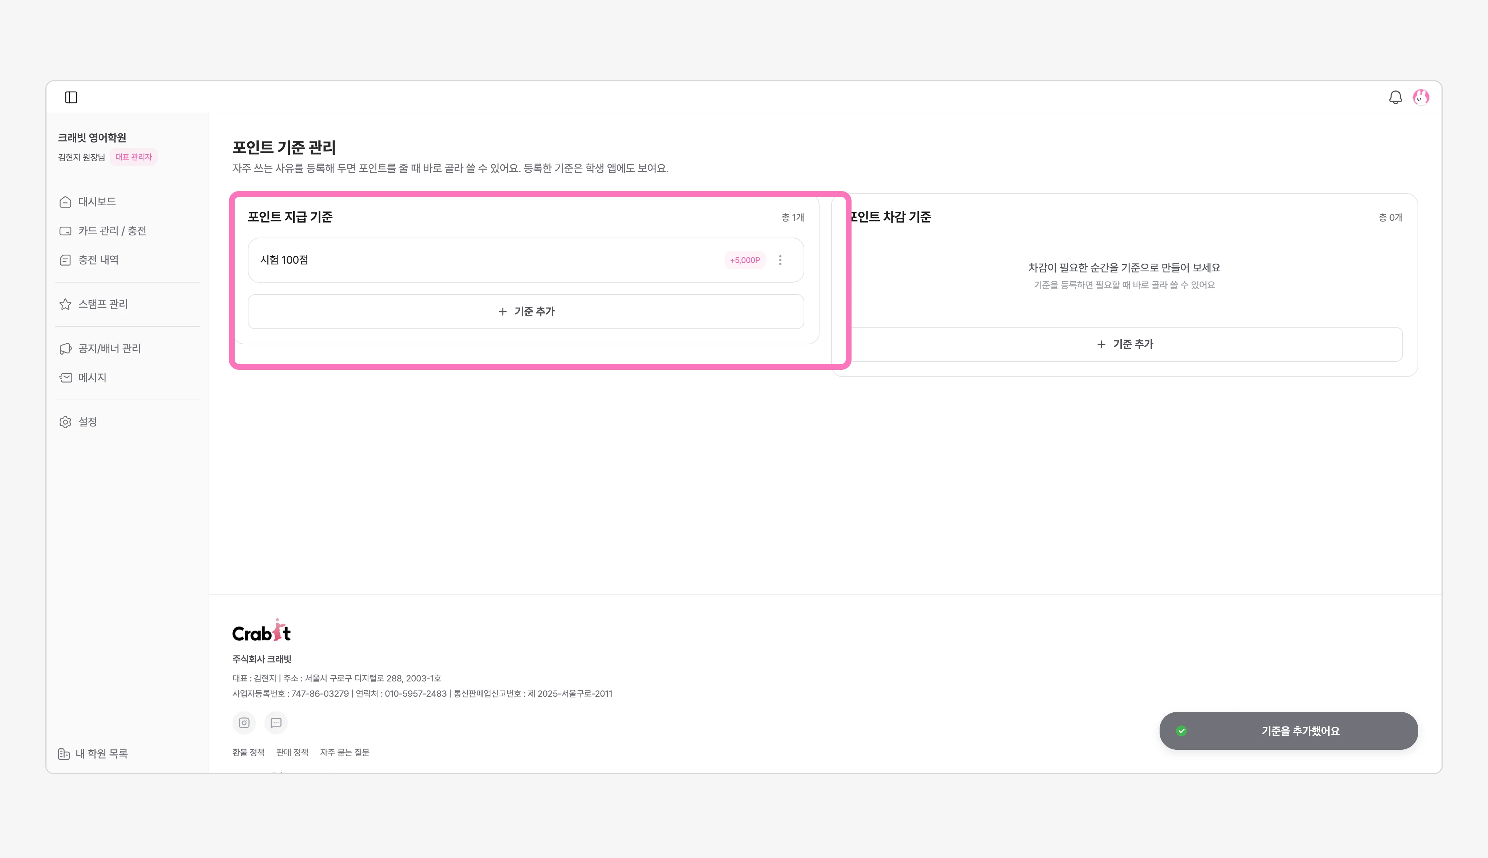Add a criterion under 포인트 차감 기준
Screen dimensions: 1488x858
point(1124,344)
